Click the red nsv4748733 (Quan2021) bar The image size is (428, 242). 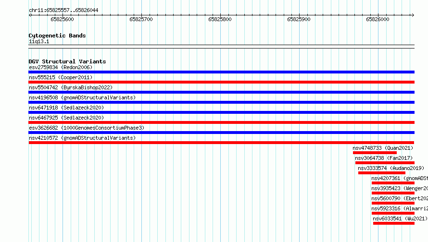pos(375,153)
